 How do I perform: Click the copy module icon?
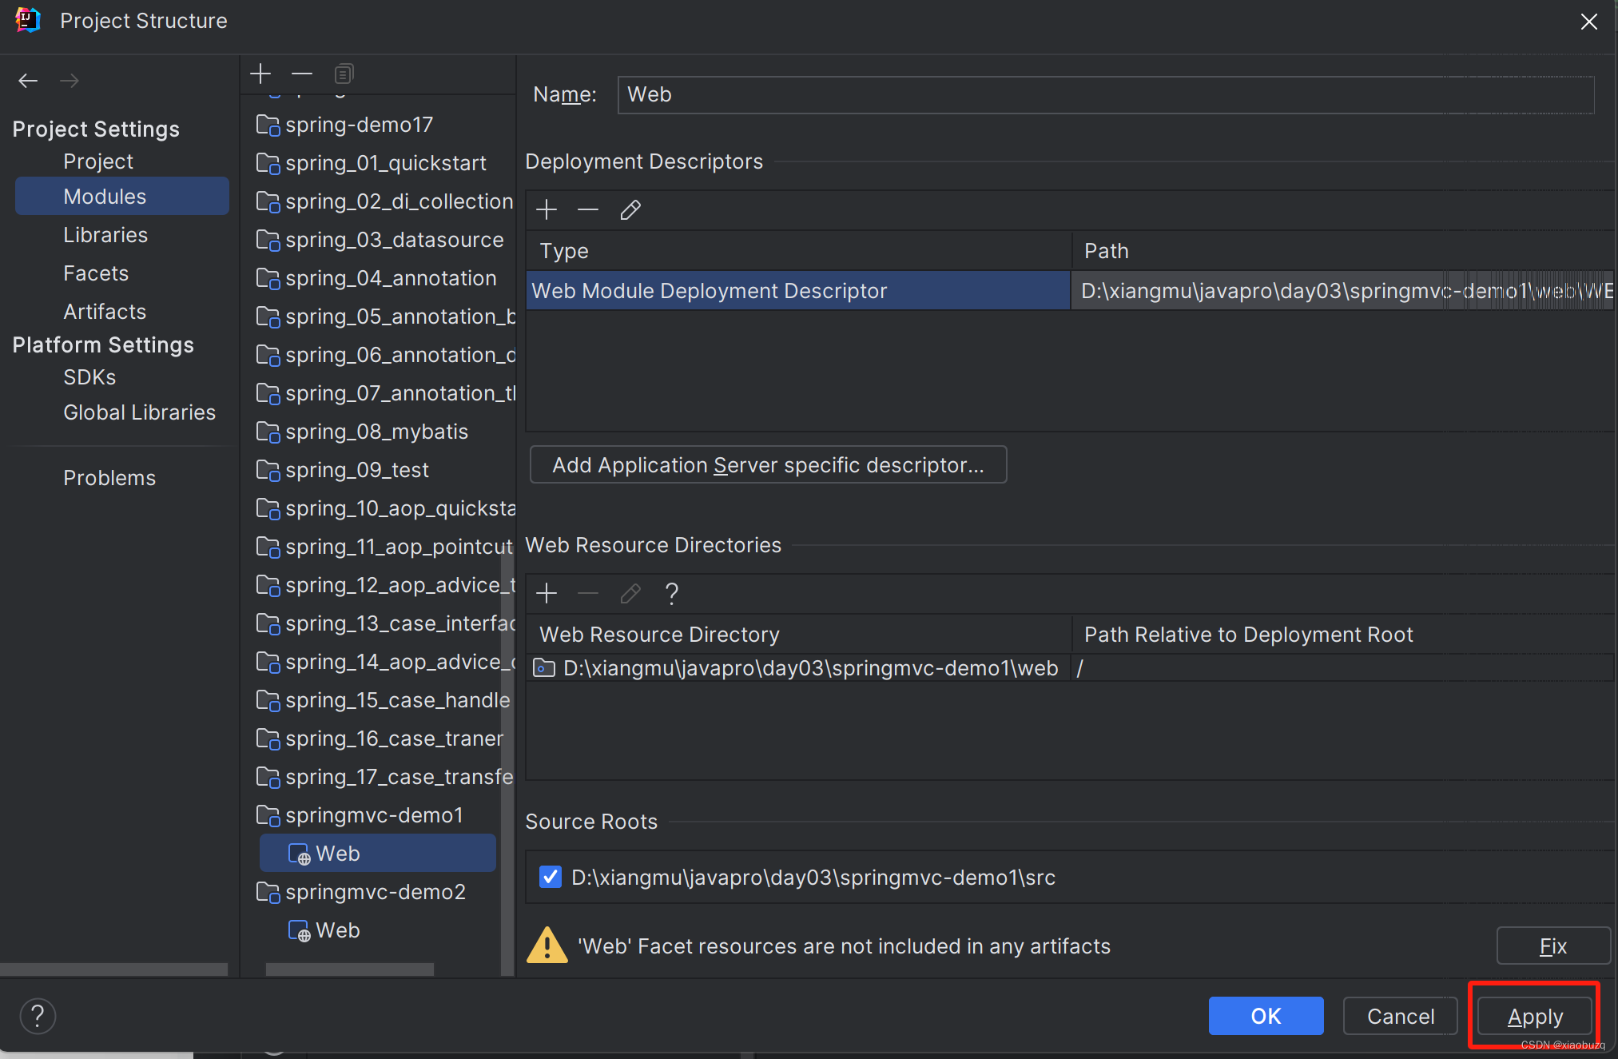pyautogui.click(x=344, y=74)
